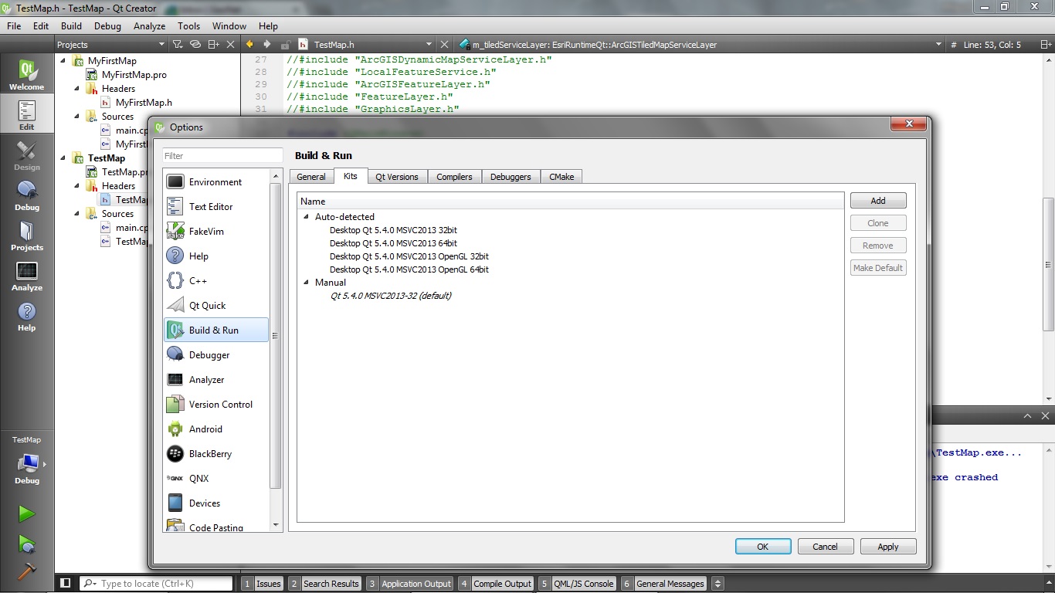This screenshot has height=593, width=1055.
Task: Select Debugger category in Options
Action: click(216, 355)
